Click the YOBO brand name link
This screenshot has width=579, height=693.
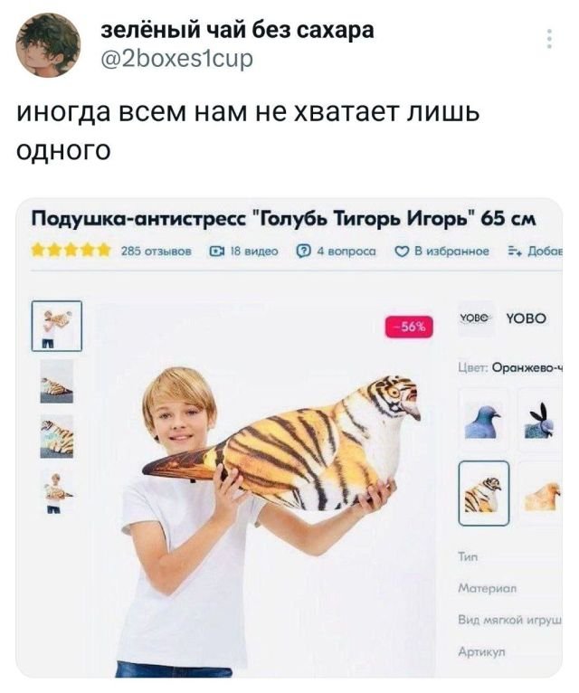(x=526, y=318)
